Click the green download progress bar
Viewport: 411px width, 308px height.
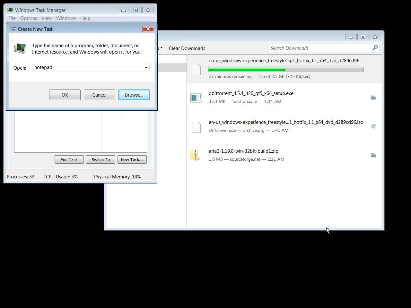coord(286,69)
